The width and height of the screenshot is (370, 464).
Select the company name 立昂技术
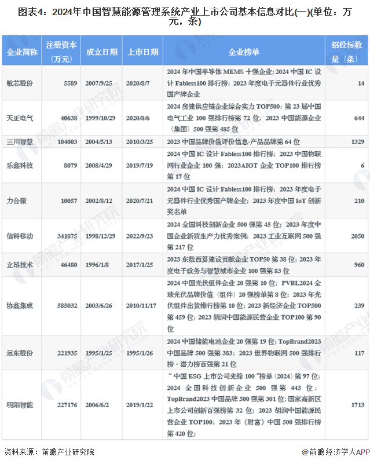coord(20,265)
